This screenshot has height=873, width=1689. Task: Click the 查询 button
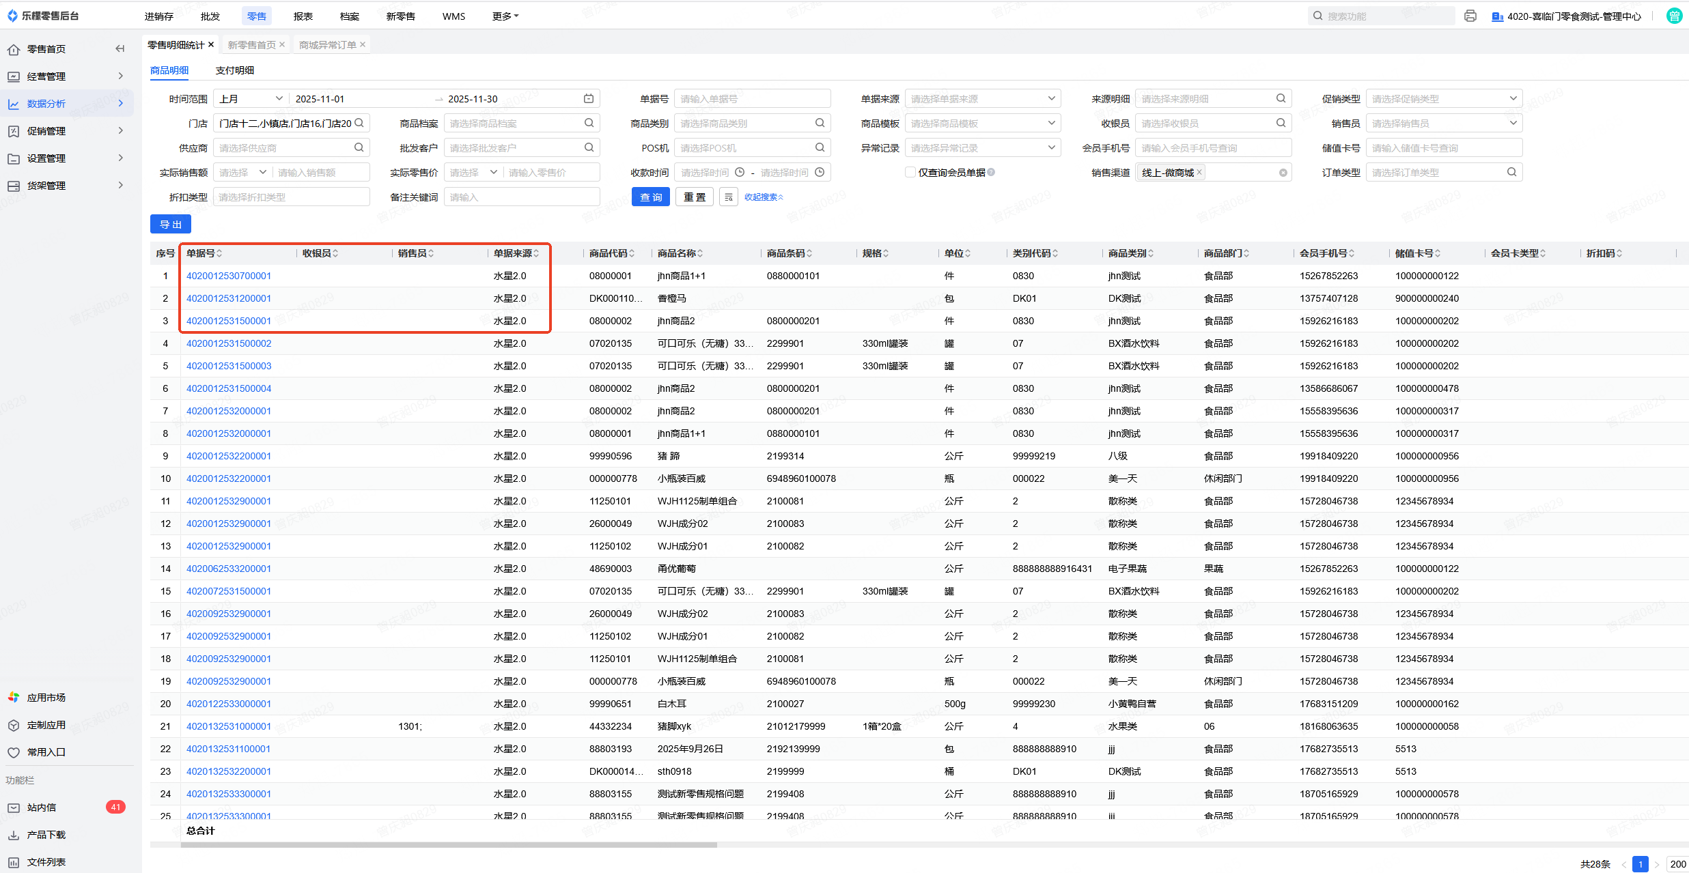650,197
